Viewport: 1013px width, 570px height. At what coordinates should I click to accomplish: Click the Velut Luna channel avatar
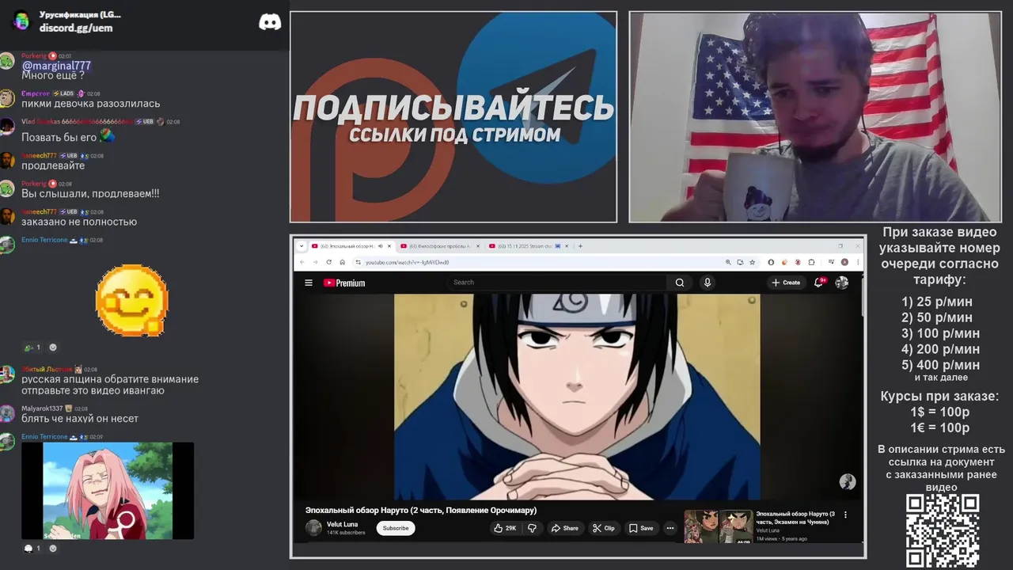pyautogui.click(x=314, y=528)
